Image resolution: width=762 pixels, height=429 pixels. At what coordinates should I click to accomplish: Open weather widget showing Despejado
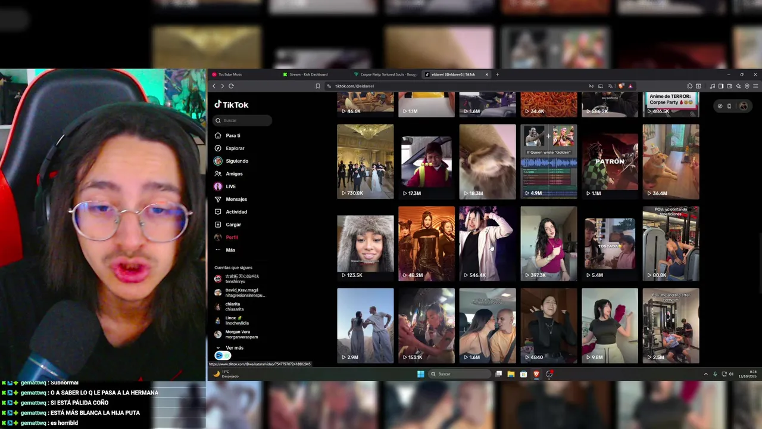tap(226, 374)
